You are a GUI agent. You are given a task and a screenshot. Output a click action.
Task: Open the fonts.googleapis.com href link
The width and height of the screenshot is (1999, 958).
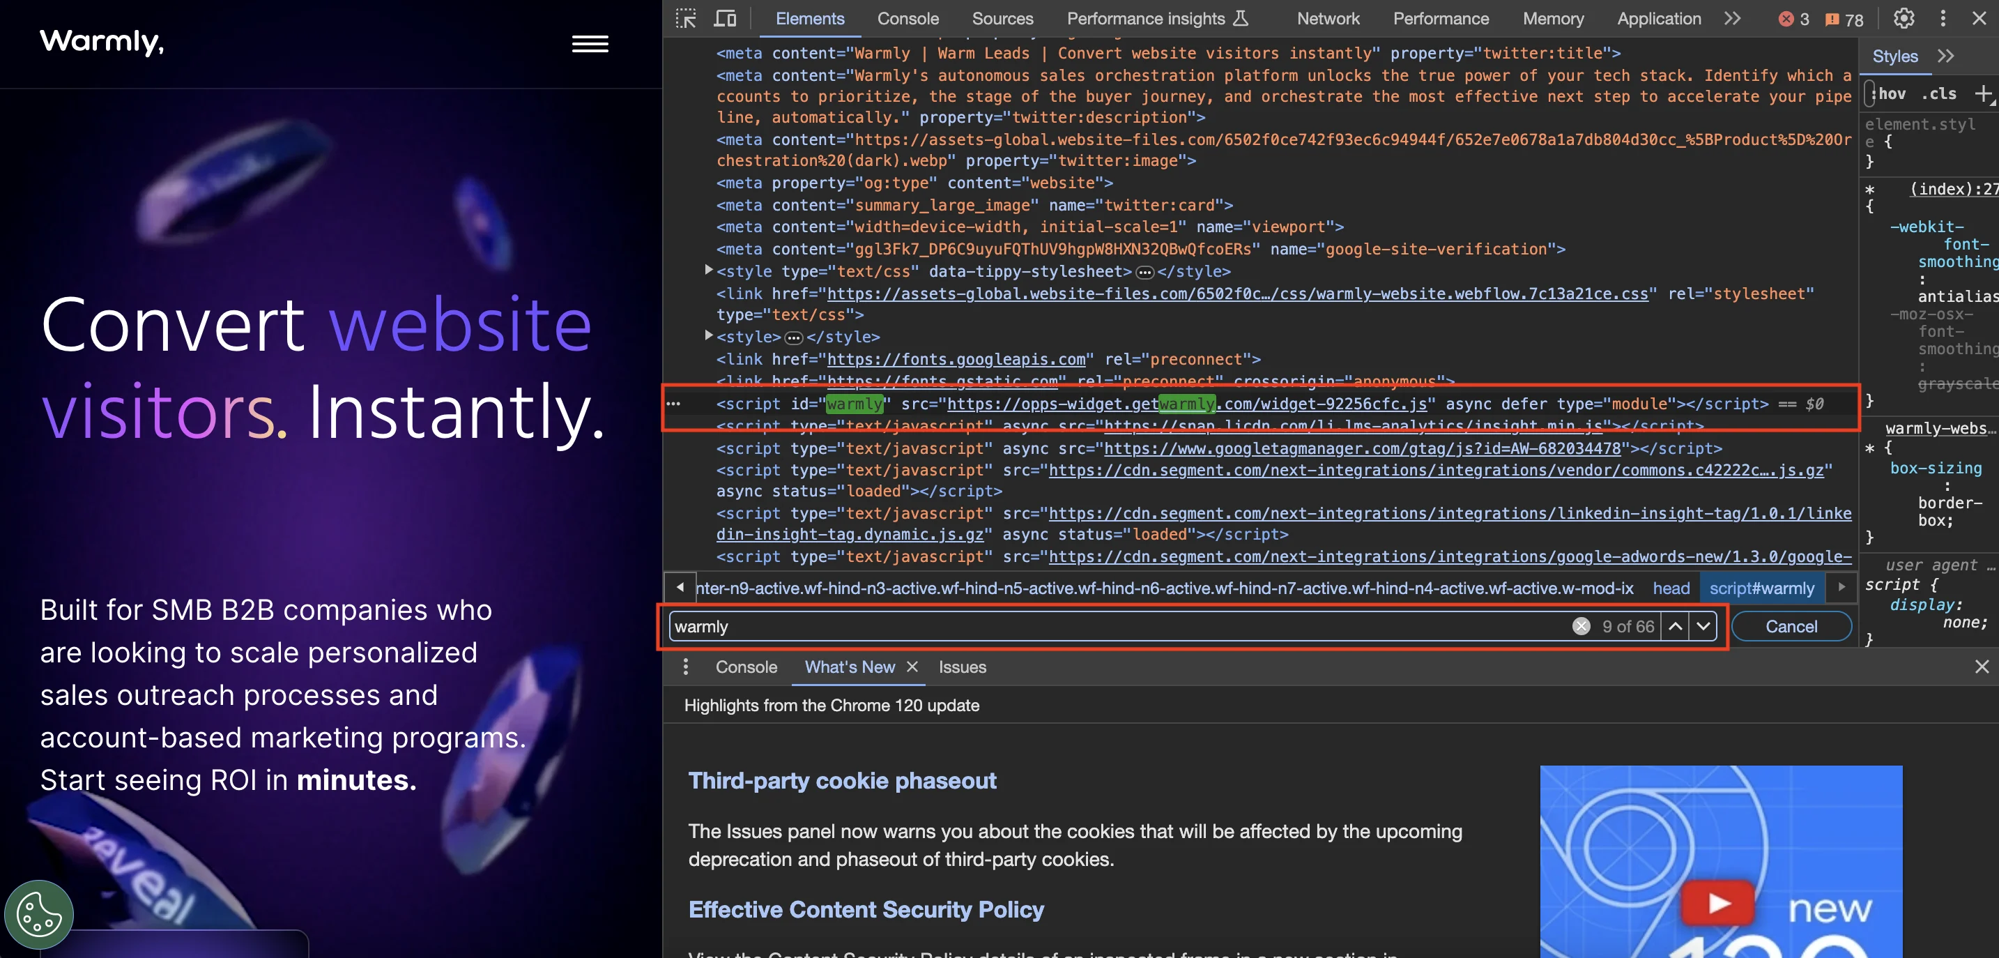tap(956, 360)
